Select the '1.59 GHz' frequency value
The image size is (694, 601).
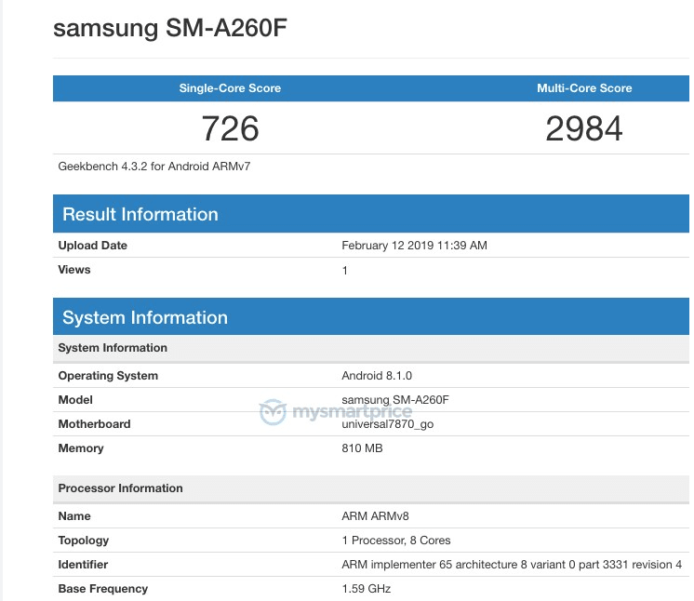tap(366, 589)
